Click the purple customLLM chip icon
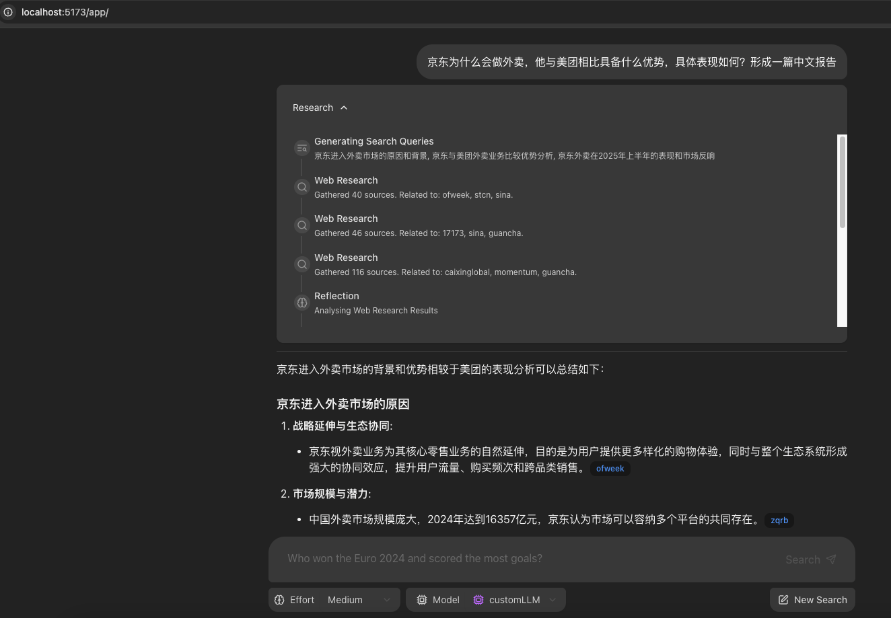Viewport: 891px width, 618px height. pos(478,600)
